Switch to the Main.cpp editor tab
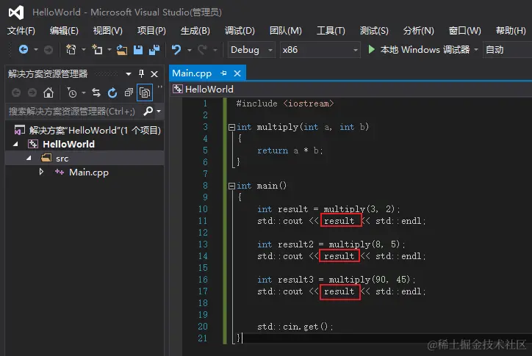 [x=192, y=73]
